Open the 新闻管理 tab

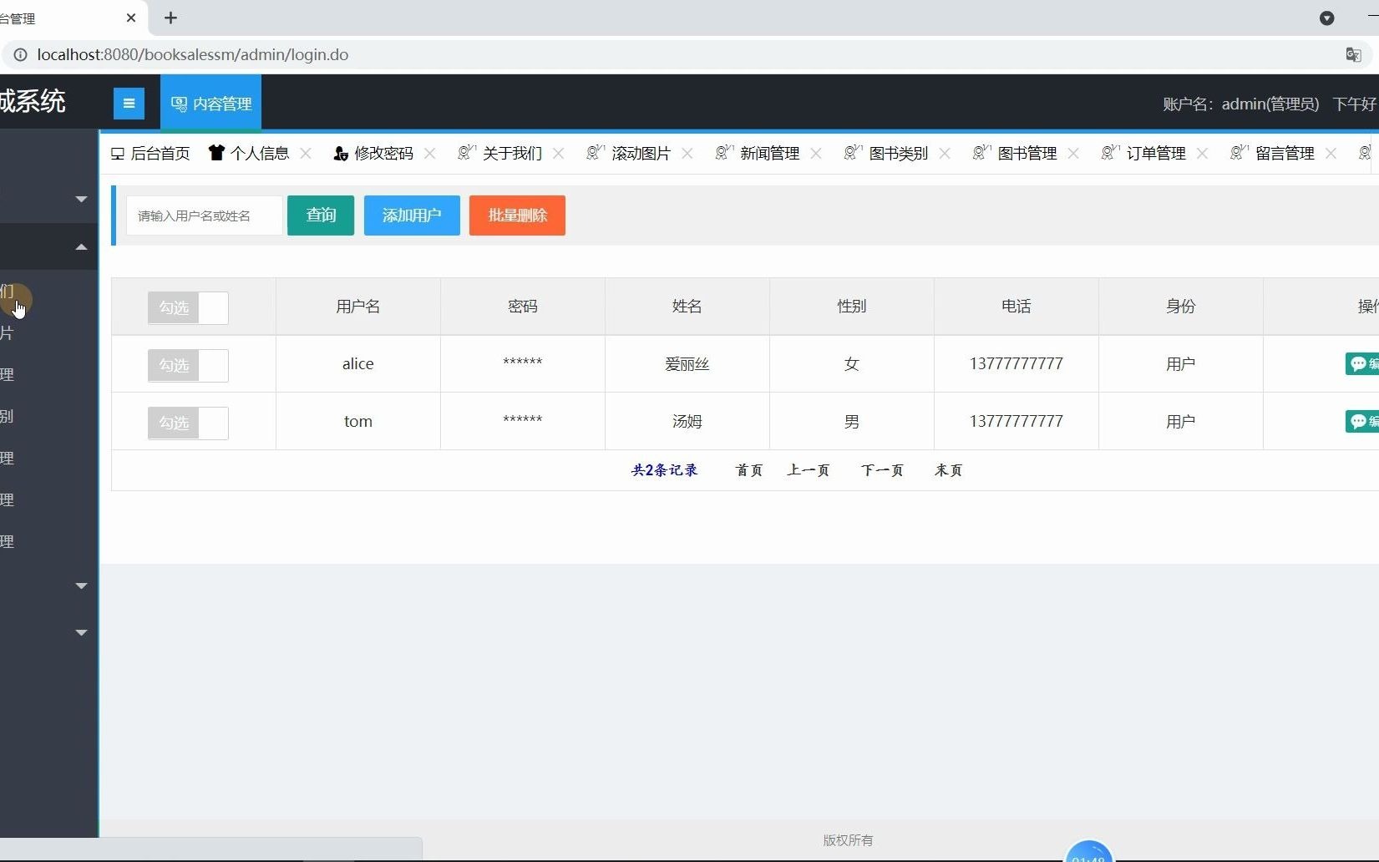[768, 153]
